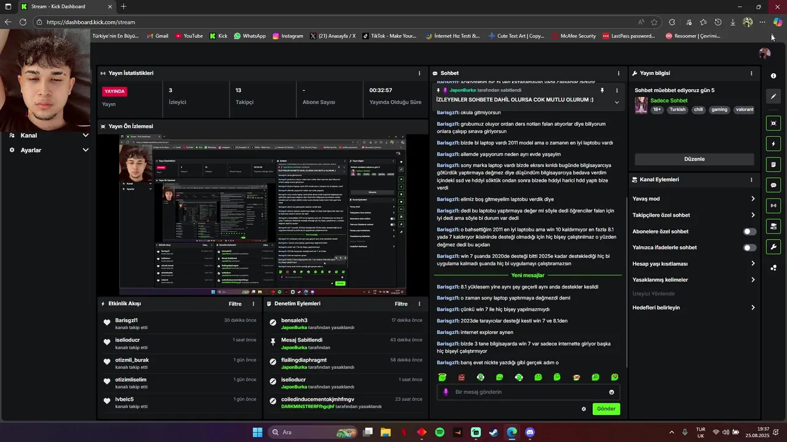The height and width of the screenshot is (442, 787).
Task: Open chat settings gear beside Gönder
Action: [583, 409]
